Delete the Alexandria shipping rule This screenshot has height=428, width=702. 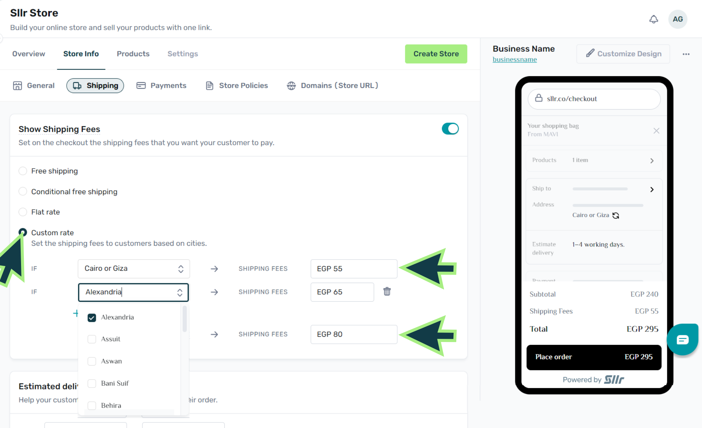[x=387, y=291]
